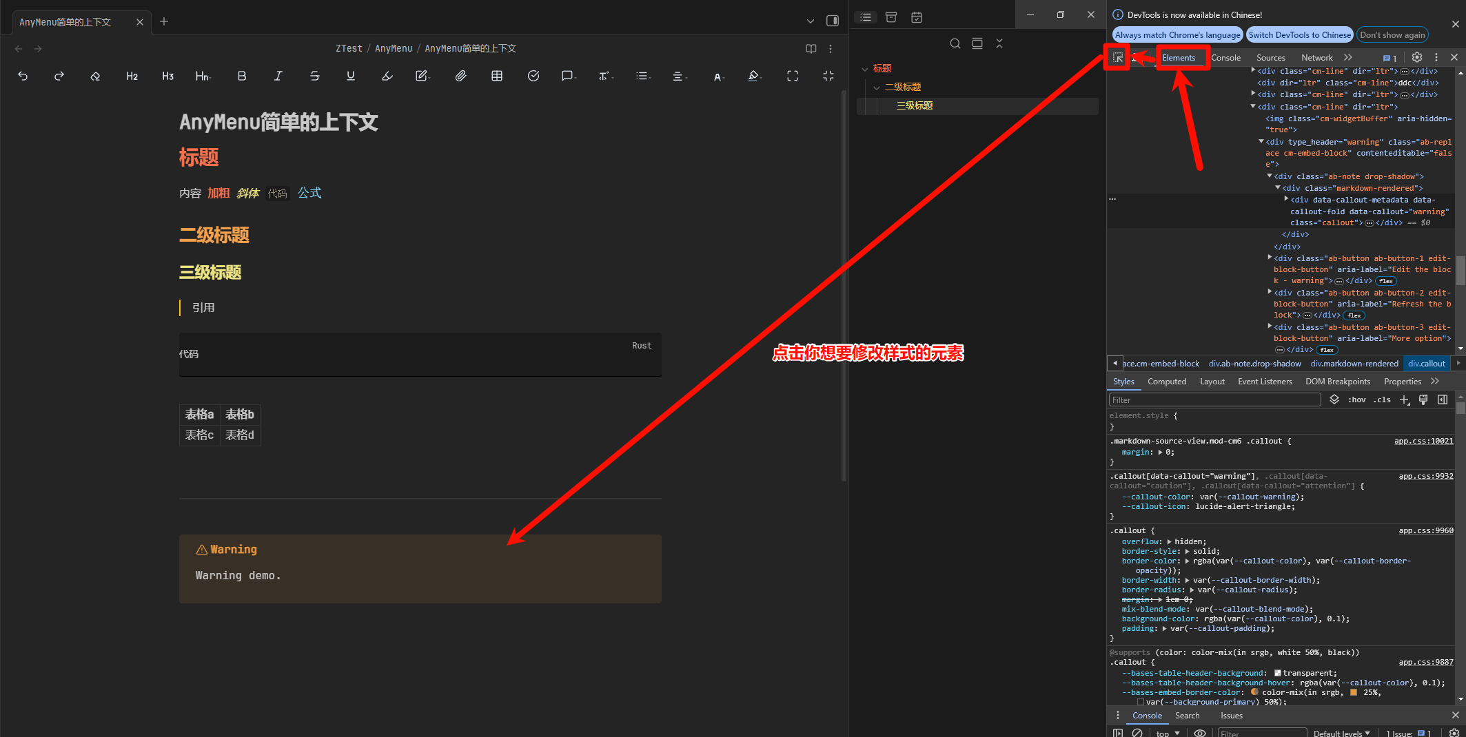Open the app.css:9960 source link
This screenshot has width=1466, height=737.
coord(1425,530)
